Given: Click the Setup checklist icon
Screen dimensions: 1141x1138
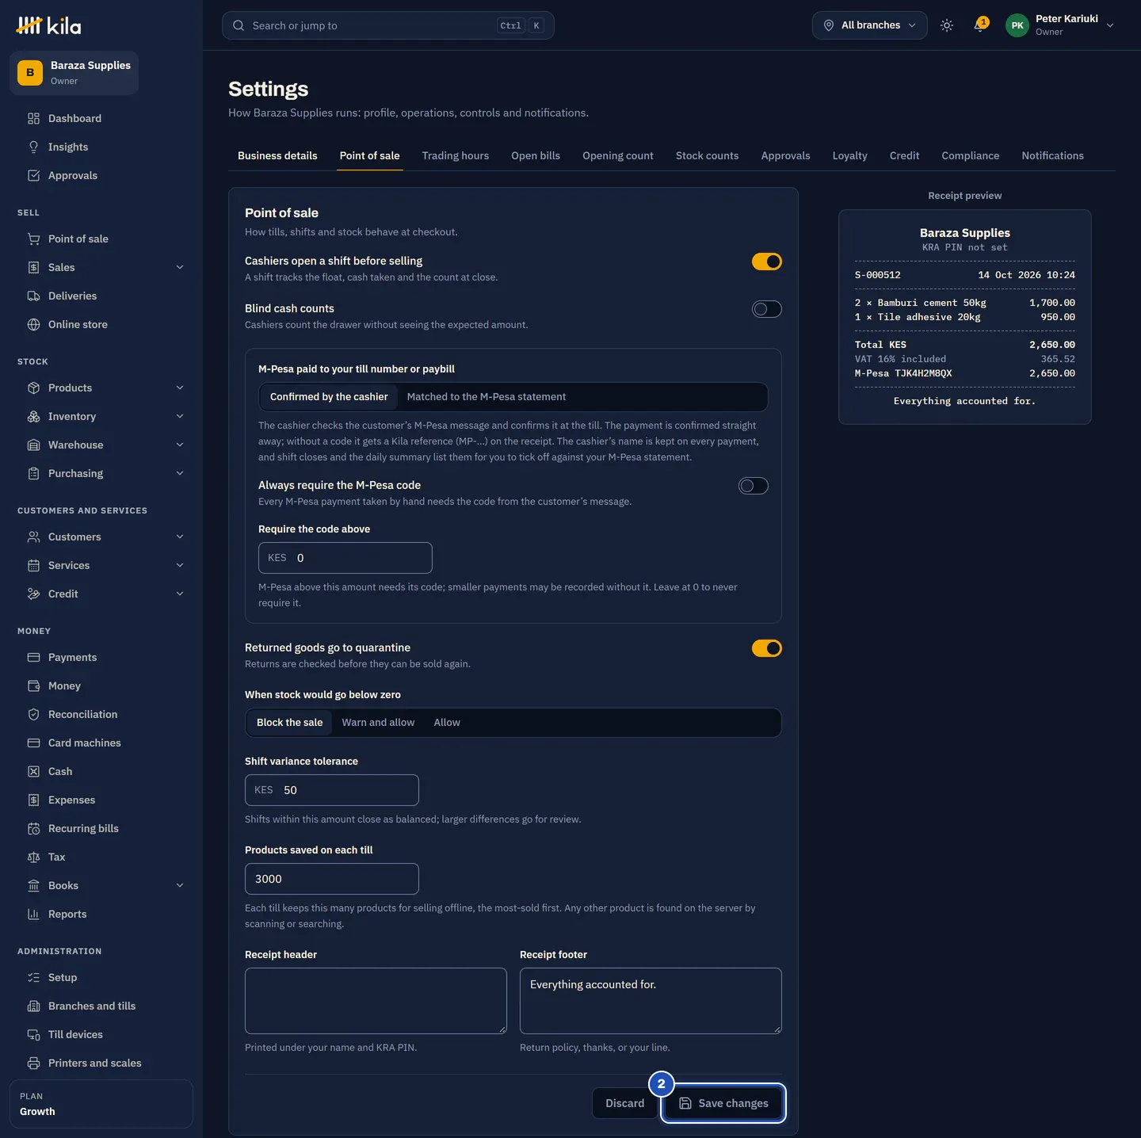Looking at the screenshot, I should point(33,977).
